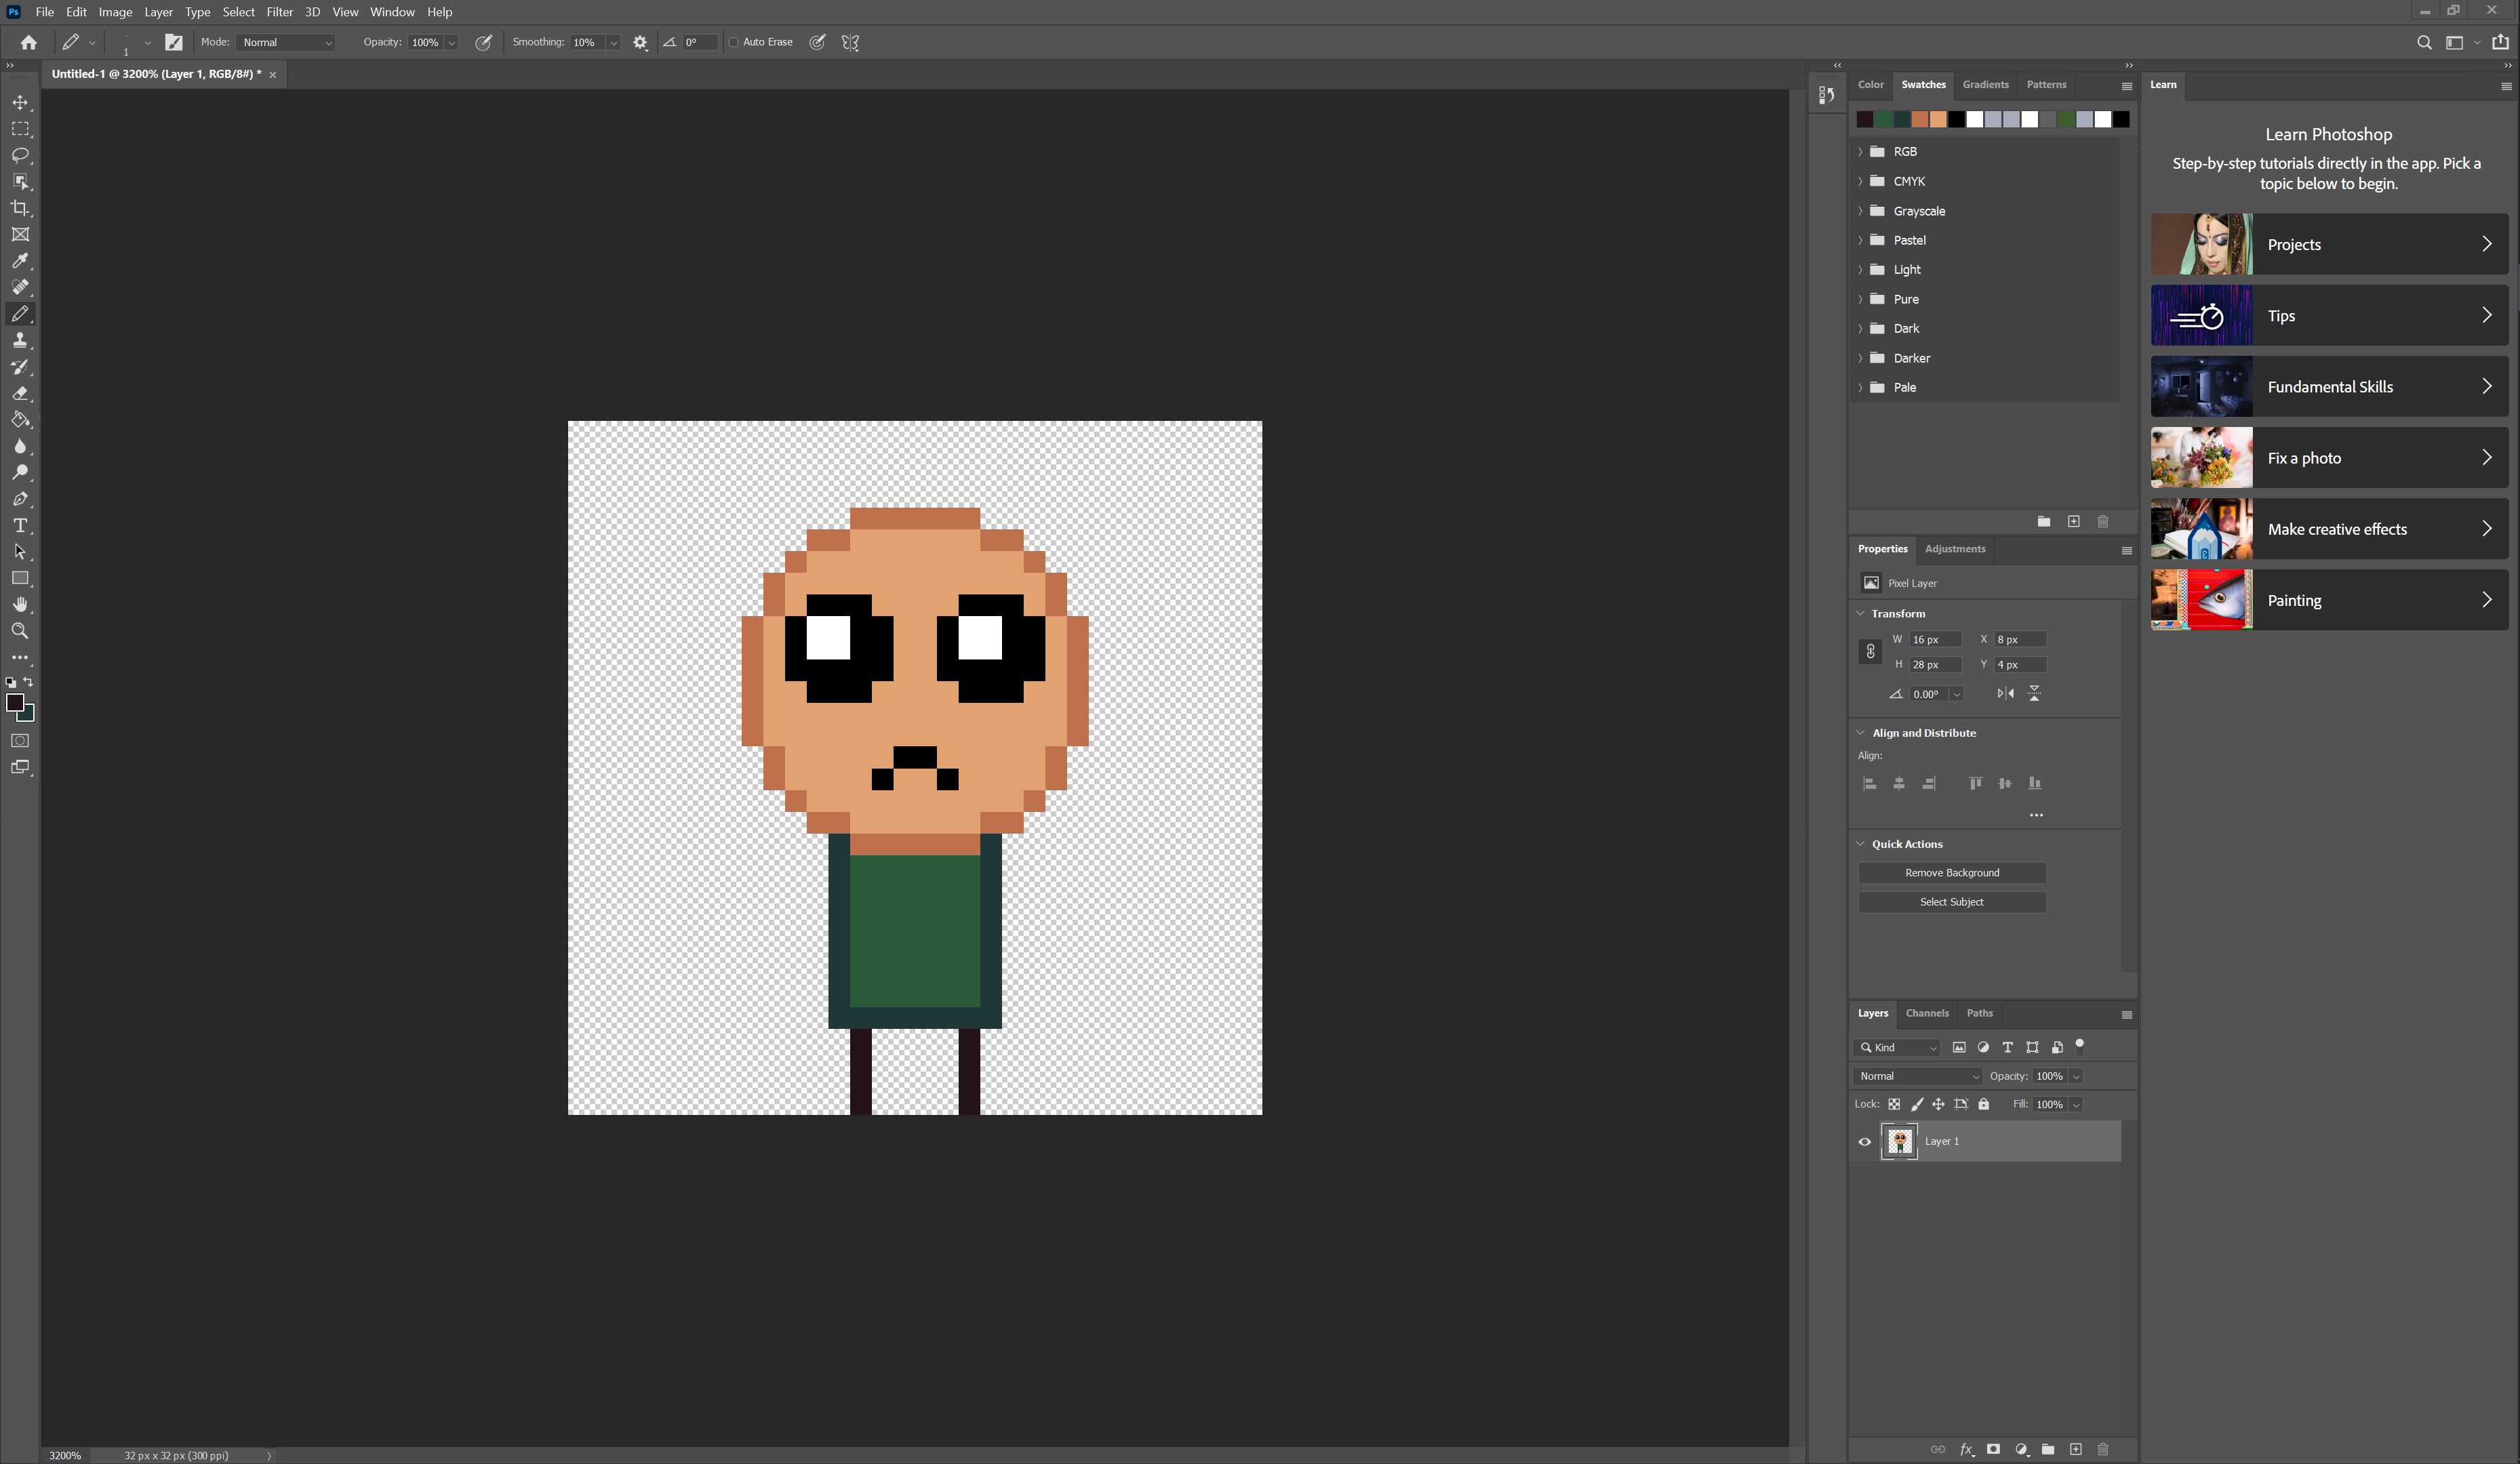Toggle lock image pixels brush icon
Viewport: 2520px width, 1464px height.
pyautogui.click(x=1916, y=1104)
